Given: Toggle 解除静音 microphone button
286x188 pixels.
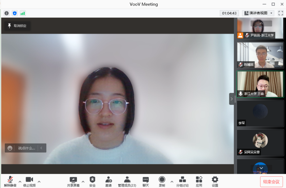Looking at the screenshot, I should (x=10, y=181).
